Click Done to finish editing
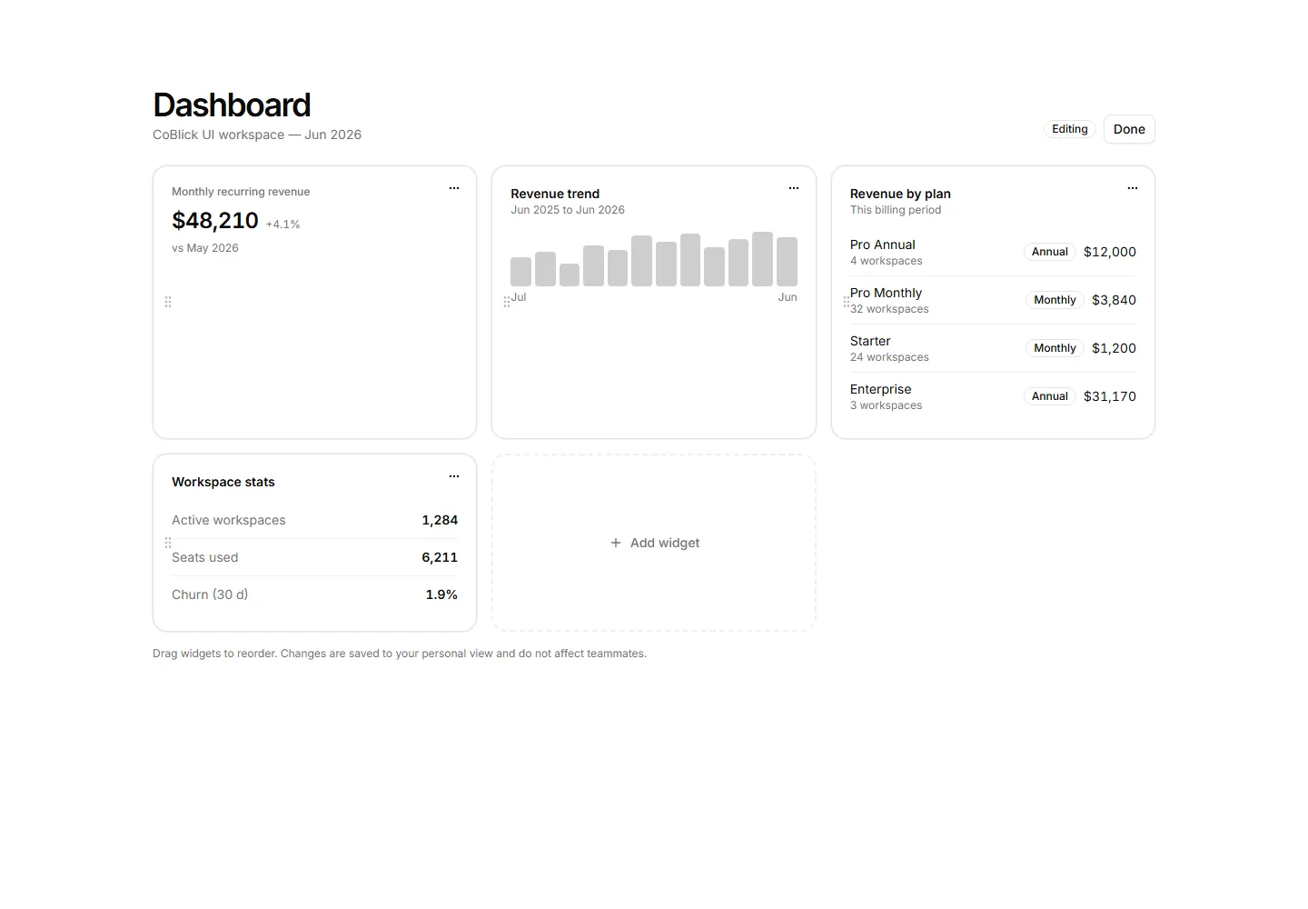 point(1129,129)
